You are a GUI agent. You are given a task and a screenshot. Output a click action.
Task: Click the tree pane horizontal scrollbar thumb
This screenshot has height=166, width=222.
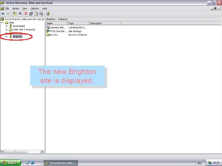(x=16, y=151)
